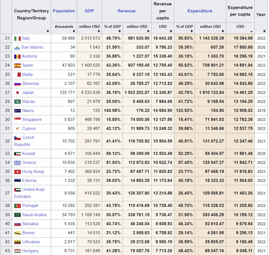Click the Saudi Arabia flag icon
The width and height of the screenshot is (269, 255).
click(x=17, y=215)
